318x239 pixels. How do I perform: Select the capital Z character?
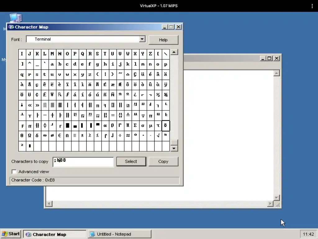[151, 54]
